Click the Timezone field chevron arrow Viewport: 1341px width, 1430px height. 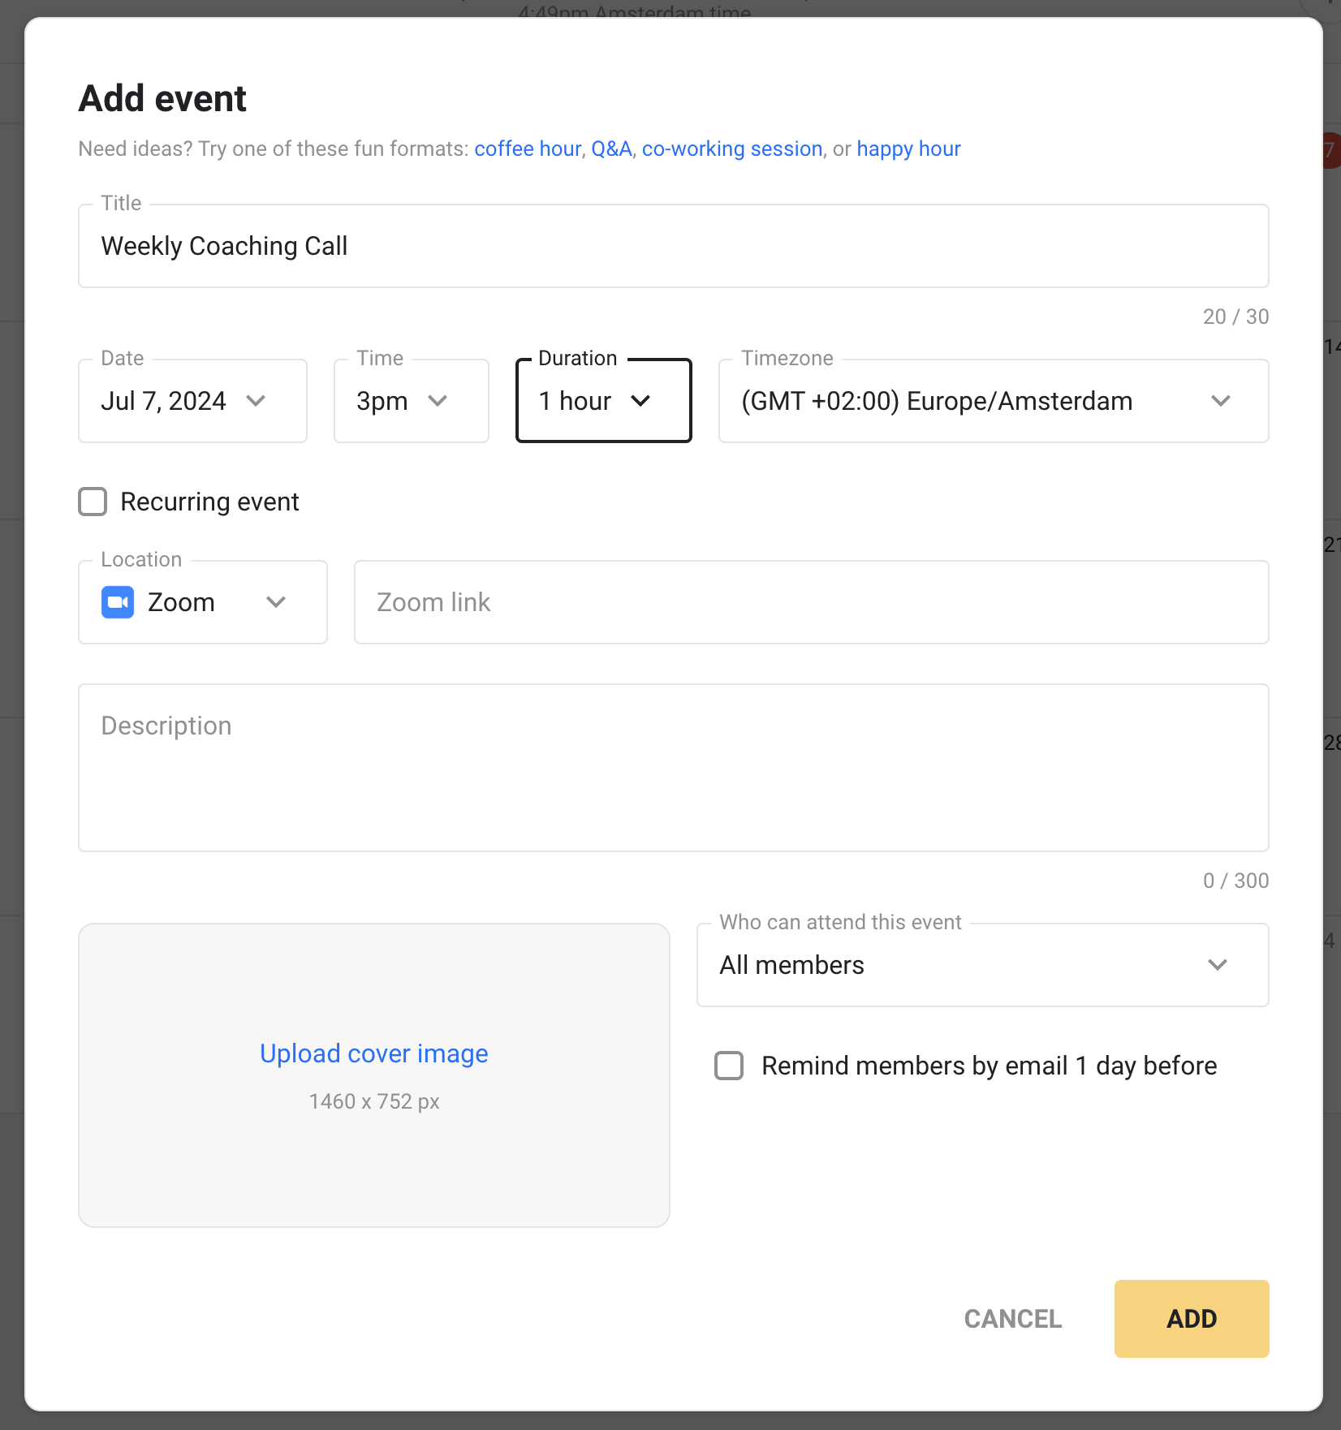pyautogui.click(x=1220, y=401)
